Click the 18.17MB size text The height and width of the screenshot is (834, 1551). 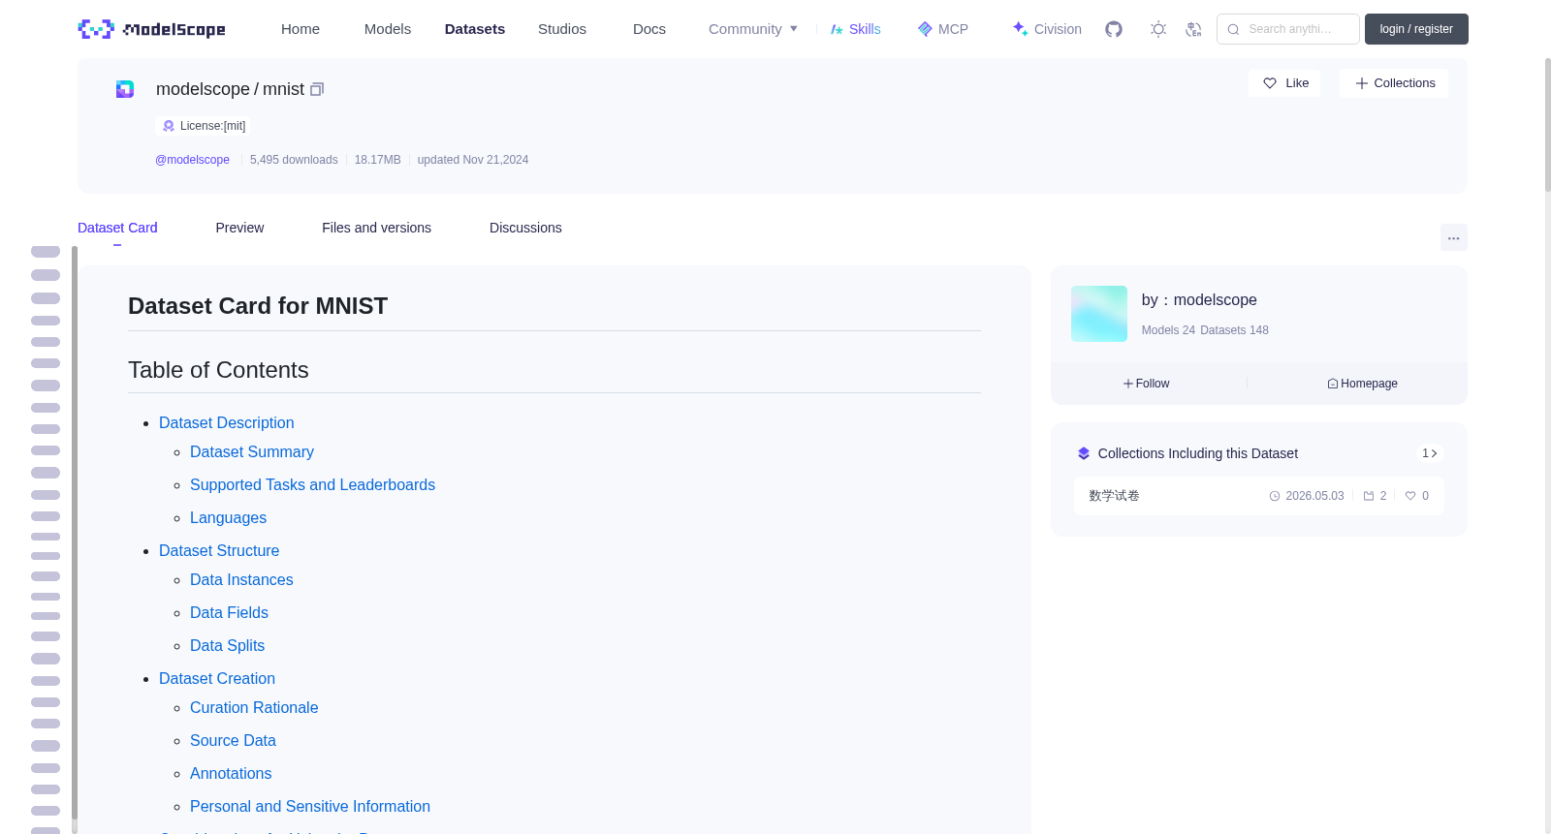point(377,160)
